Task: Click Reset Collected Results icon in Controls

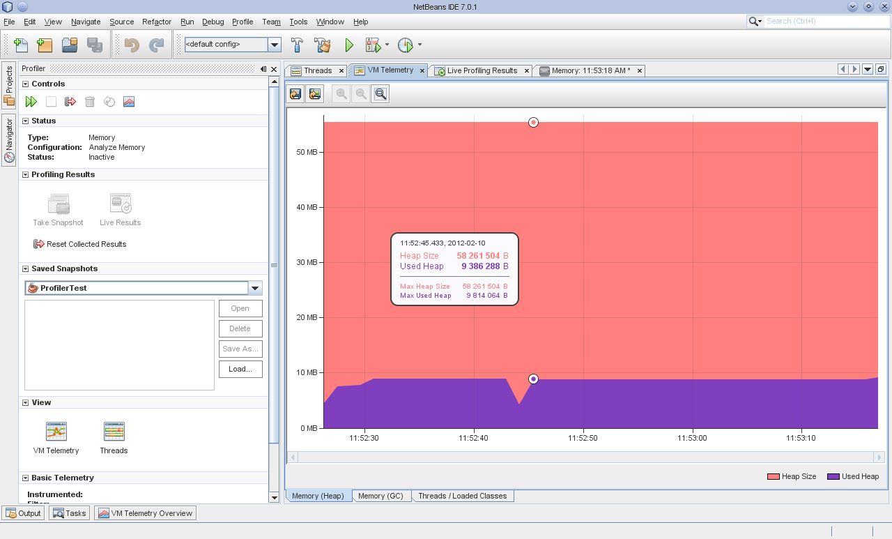Action: [70, 102]
